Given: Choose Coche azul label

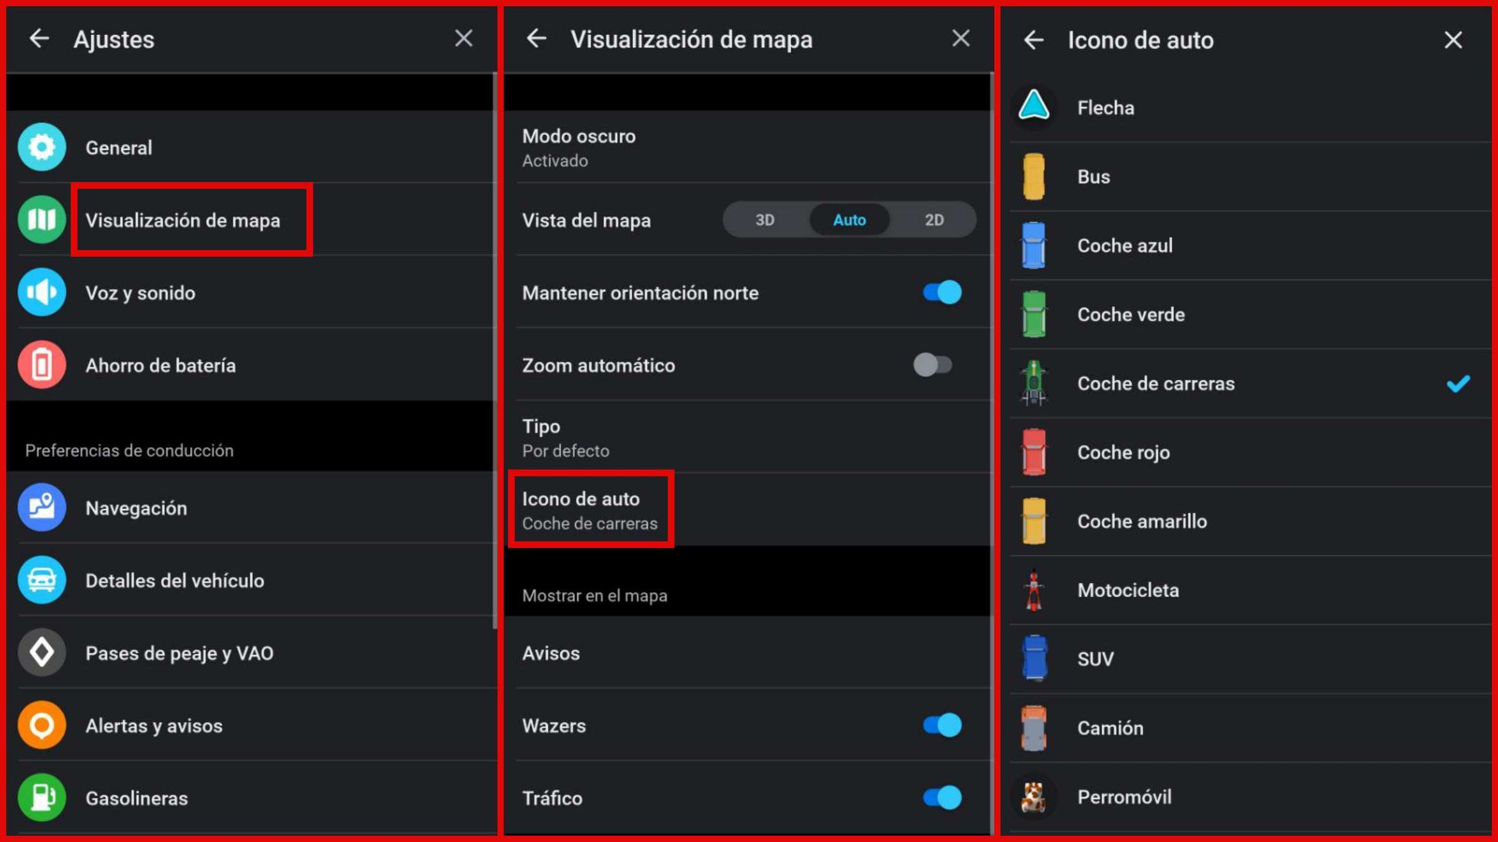Looking at the screenshot, I should tap(1125, 245).
